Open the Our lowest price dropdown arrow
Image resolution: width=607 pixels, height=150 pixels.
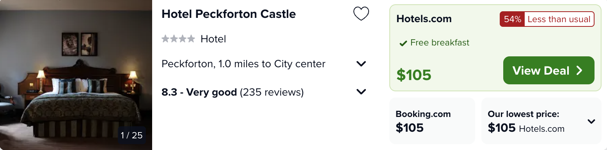pos(591,121)
